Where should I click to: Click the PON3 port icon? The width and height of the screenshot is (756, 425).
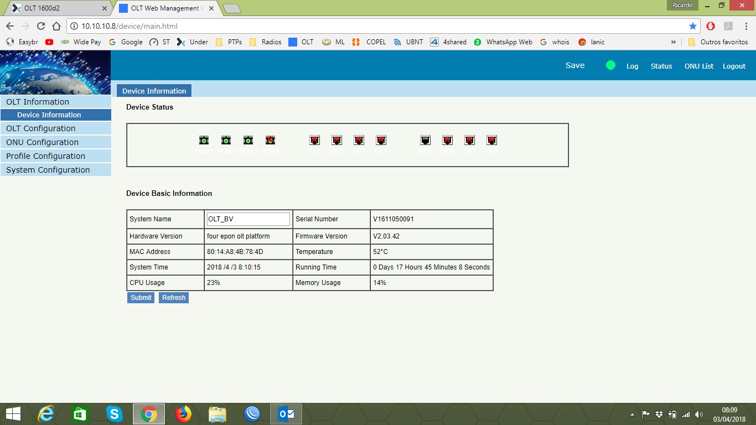click(x=248, y=140)
